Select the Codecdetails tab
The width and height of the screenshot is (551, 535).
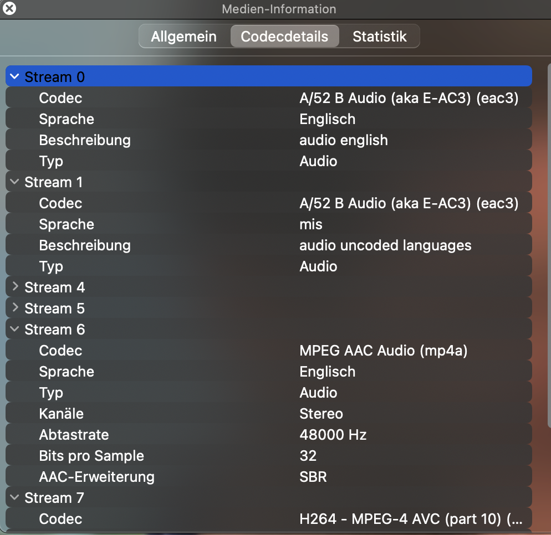[284, 36]
